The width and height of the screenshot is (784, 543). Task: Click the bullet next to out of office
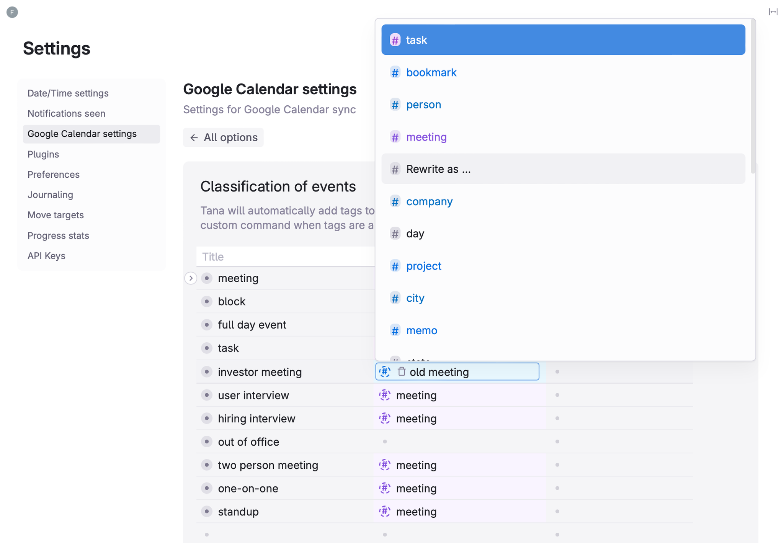coord(207,442)
